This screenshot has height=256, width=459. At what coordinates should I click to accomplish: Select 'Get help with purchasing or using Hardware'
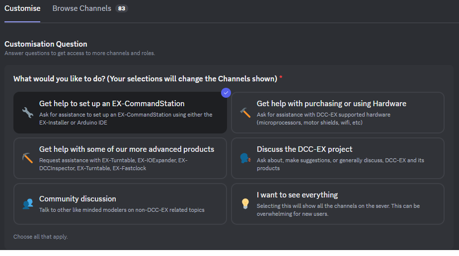(x=338, y=113)
